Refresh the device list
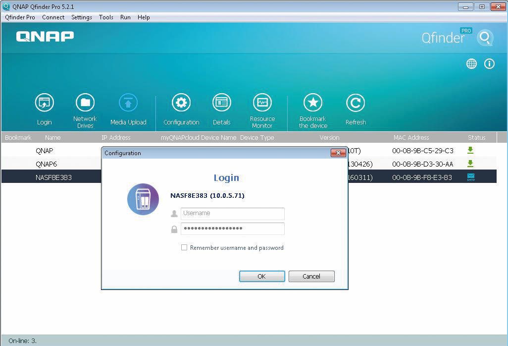The height and width of the screenshot is (346, 508). pos(356,103)
